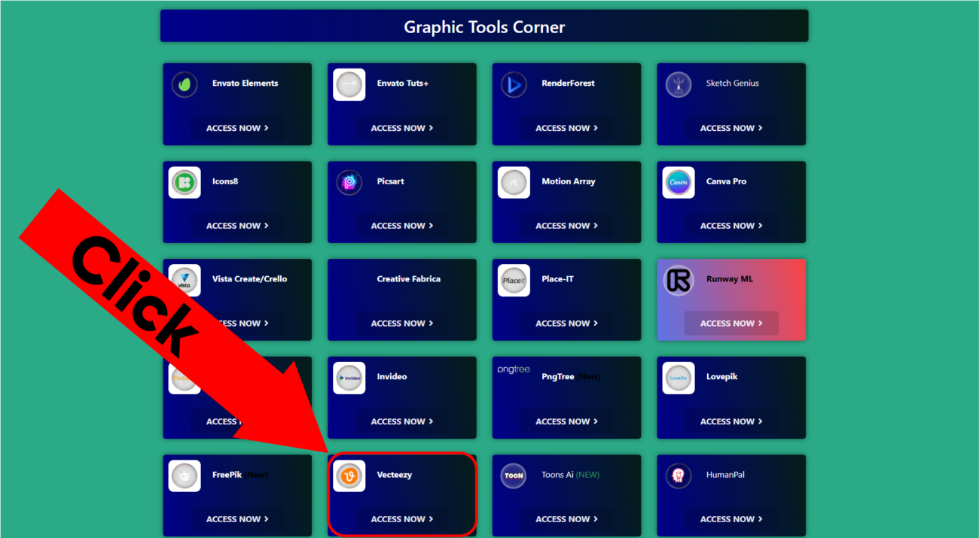Click the Runway ML ACCESS NOW button
The width and height of the screenshot is (979, 538).
tap(731, 324)
